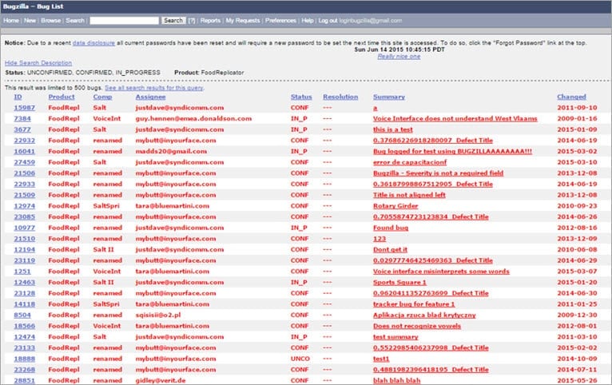Open bug summary Does not recognize vowels
This screenshot has height=385, width=612.
(417, 326)
